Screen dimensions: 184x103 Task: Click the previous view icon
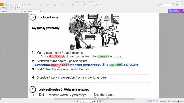101,101
